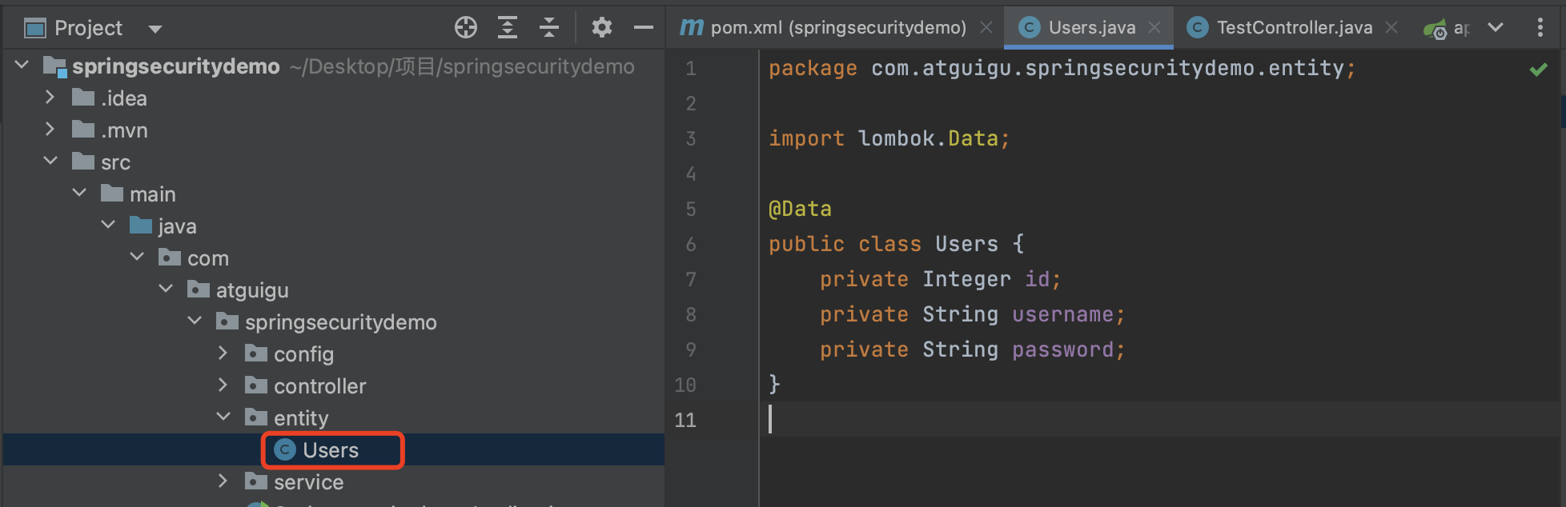Open the Project view dropdown arrow
Screen dimensions: 1566x507
click(155, 29)
